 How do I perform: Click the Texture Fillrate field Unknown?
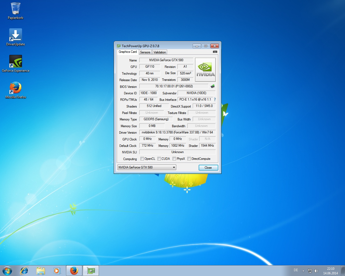pyautogui.click(x=202, y=113)
